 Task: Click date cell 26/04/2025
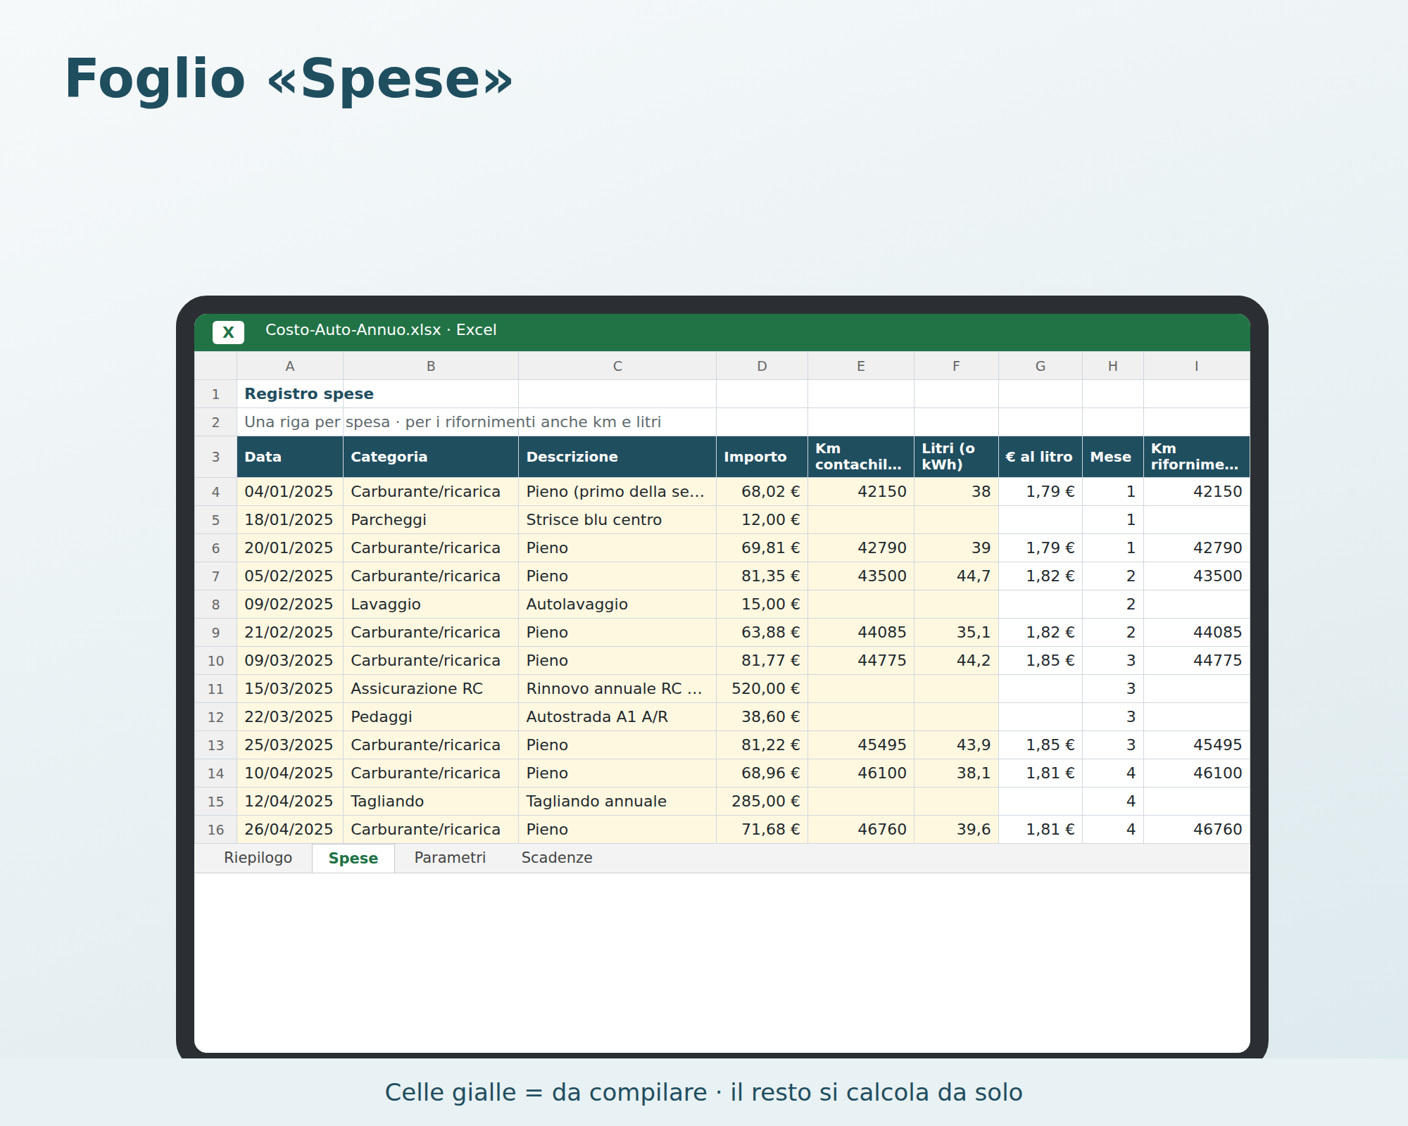(290, 830)
